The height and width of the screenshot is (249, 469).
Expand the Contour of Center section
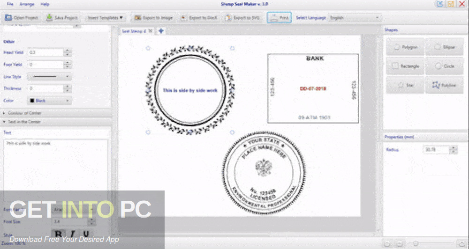[x=56, y=113]
